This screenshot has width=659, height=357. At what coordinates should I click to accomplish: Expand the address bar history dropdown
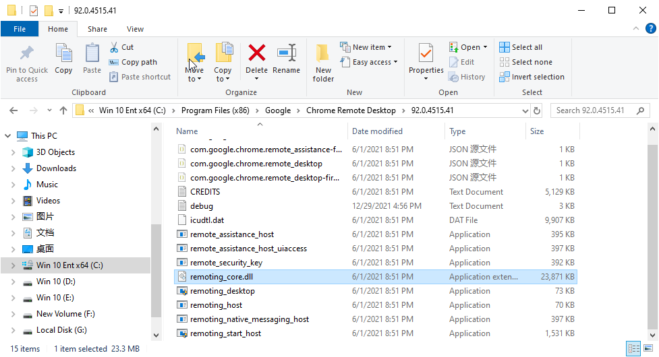(x=525, y=110)
